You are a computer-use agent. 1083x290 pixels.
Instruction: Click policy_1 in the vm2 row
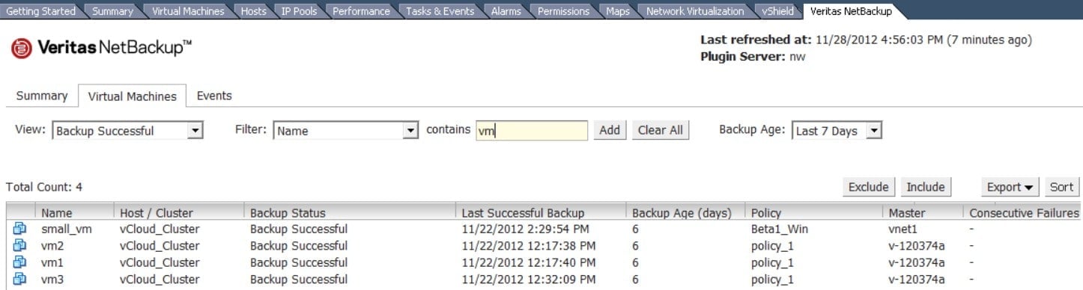coord(772,246)
